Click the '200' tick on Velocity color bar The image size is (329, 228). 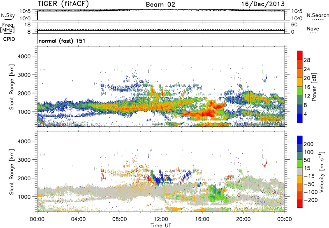[309, 144]
